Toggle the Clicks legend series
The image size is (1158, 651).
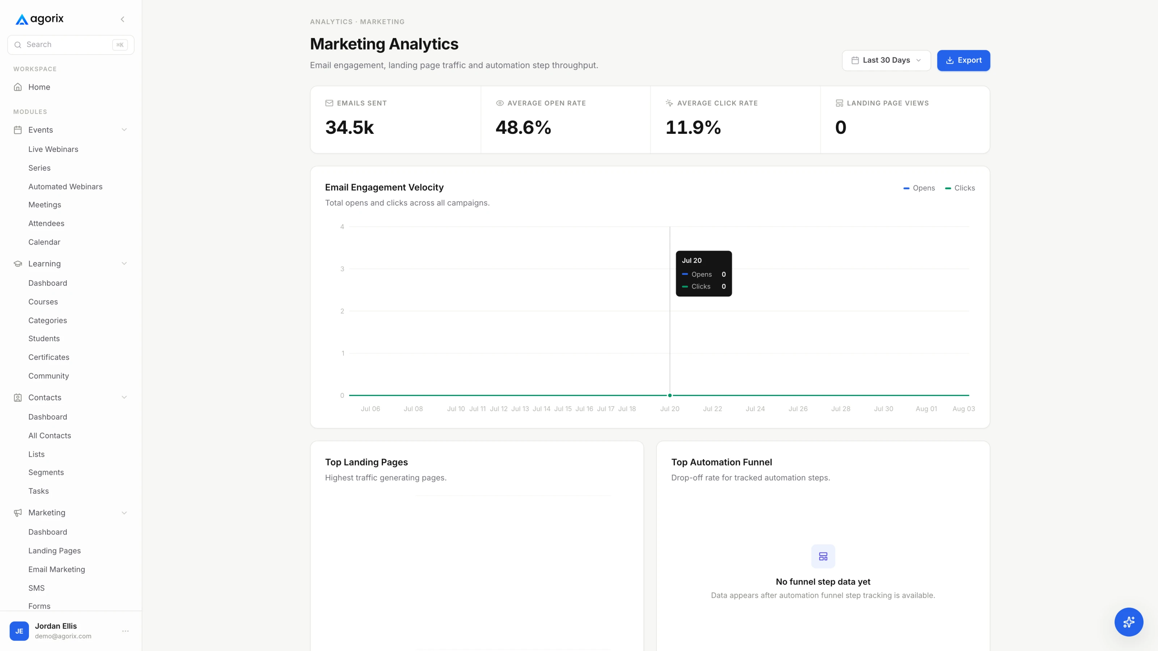pos(960,188)
